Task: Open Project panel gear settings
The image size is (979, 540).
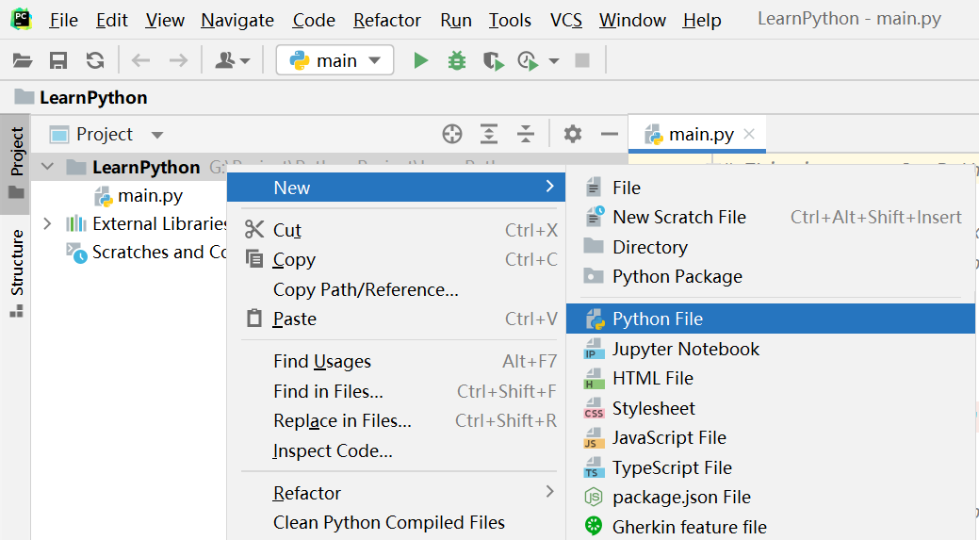Action: point(573,134)
